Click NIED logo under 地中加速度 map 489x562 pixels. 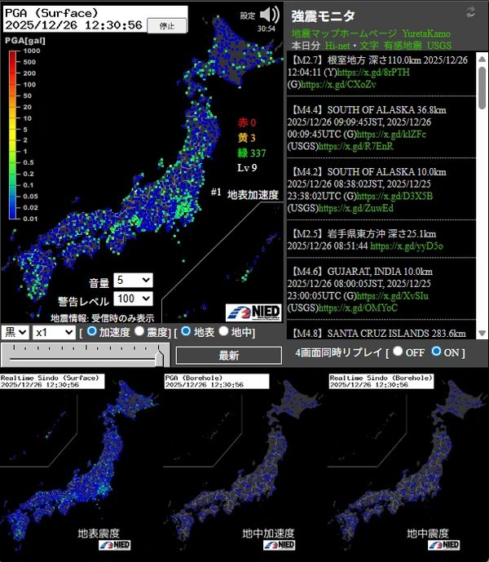pyautogui.click(x=280, y=546)
